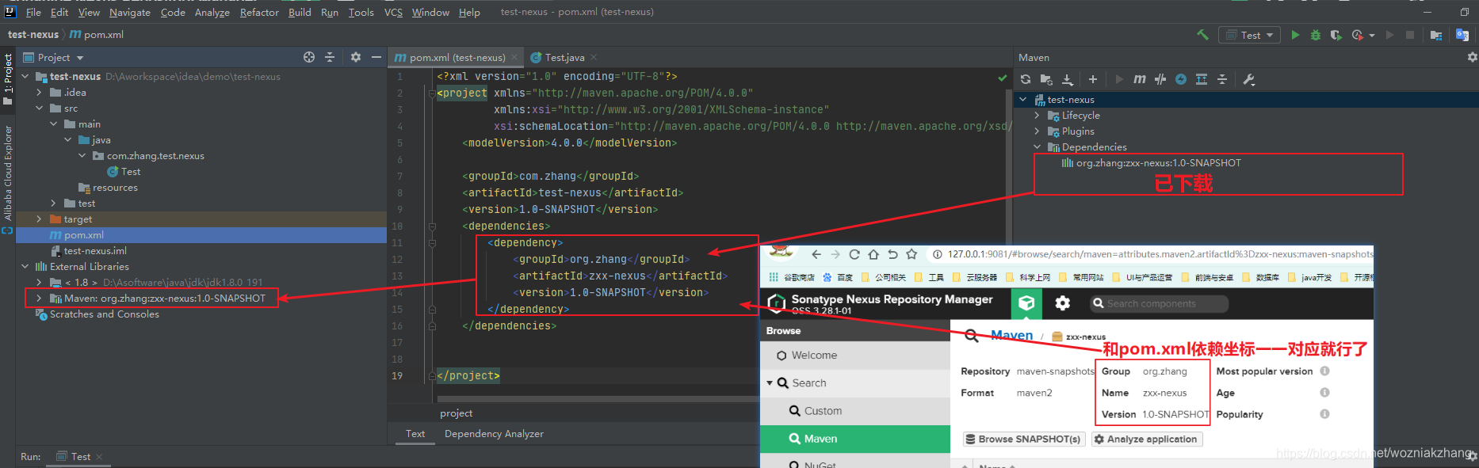Open the Refactor menu
The image size is (1479, 468).
[x=259, y=12]
